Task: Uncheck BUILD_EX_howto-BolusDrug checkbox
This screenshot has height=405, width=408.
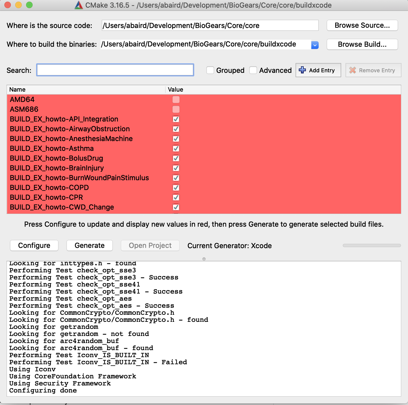Action: coord(176,158)
